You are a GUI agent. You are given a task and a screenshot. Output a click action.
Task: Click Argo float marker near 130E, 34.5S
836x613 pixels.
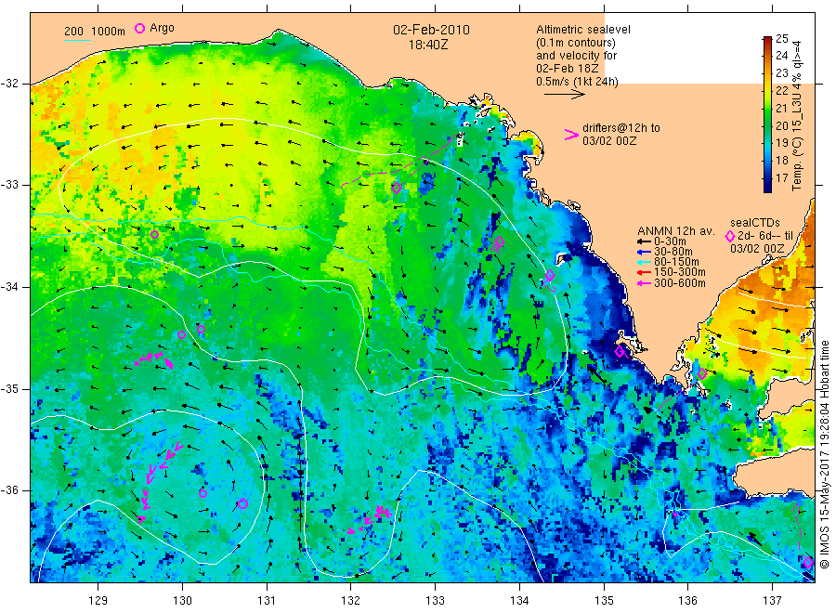coord(182,334)
